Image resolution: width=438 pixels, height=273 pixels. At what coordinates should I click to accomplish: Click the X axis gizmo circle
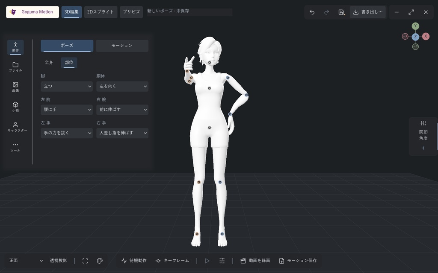click(x=426, y=36)
